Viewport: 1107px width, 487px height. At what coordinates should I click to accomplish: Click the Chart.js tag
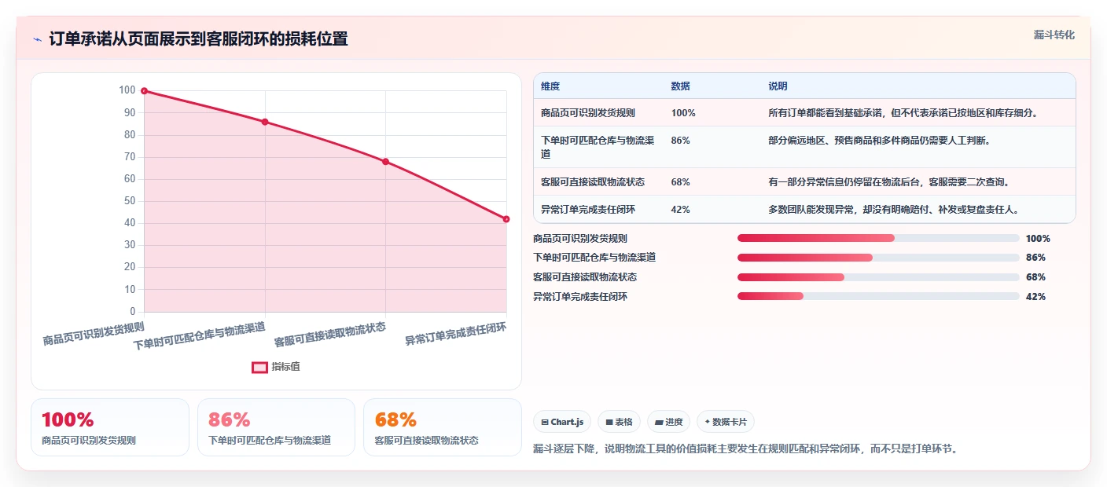pyautogui.click(x=562, y=422)
